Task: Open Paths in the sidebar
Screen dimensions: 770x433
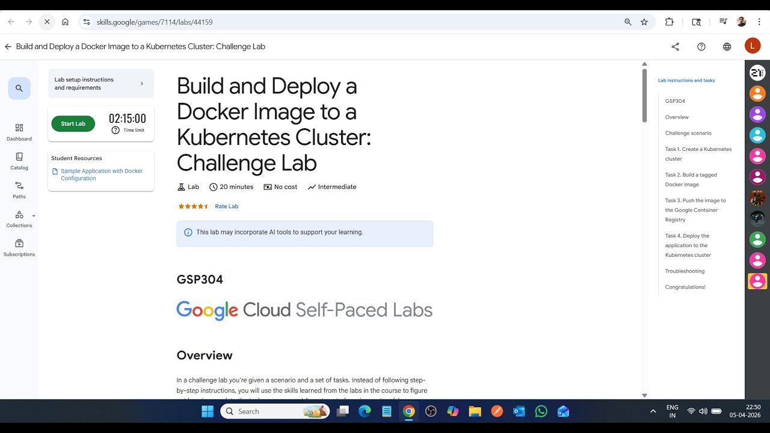Action: click(x=19, y=190)
